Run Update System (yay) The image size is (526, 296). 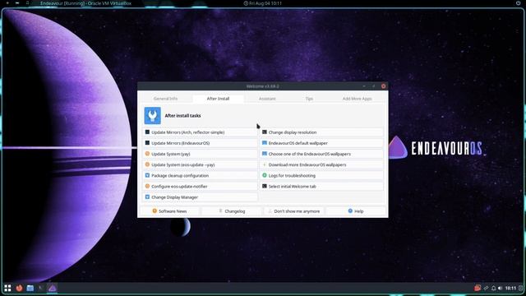201,154
